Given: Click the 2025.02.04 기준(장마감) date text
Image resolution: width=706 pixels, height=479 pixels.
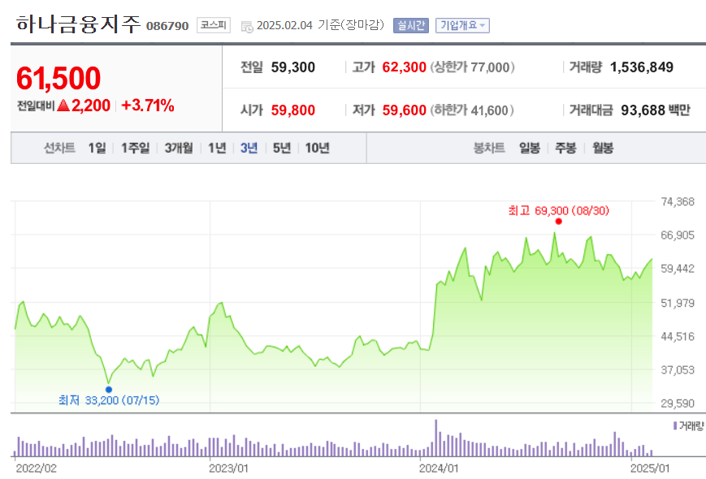Looking at the screenshot, I should tap(321, 25).
